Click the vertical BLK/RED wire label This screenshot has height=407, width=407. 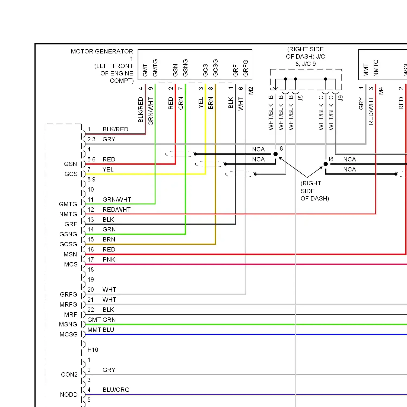click(x=141, y=110)
